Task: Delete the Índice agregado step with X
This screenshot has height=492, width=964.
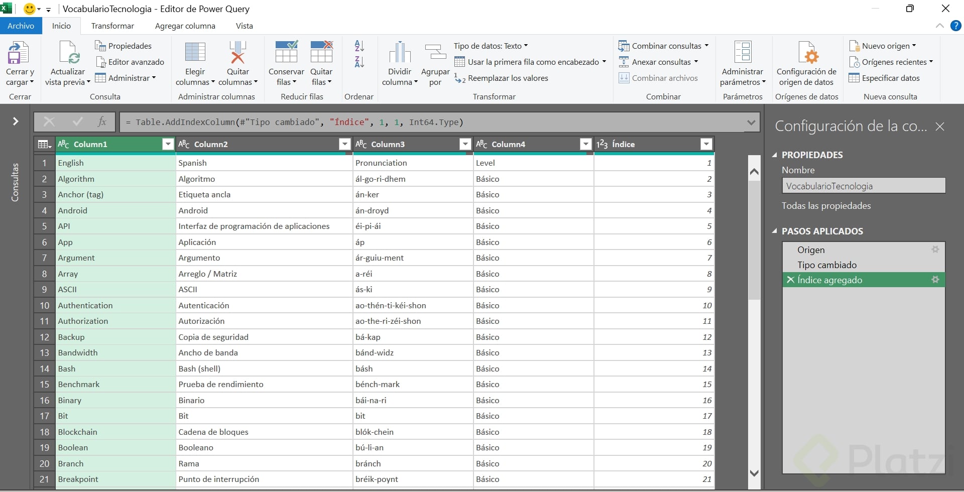Action: click(790, 280)
